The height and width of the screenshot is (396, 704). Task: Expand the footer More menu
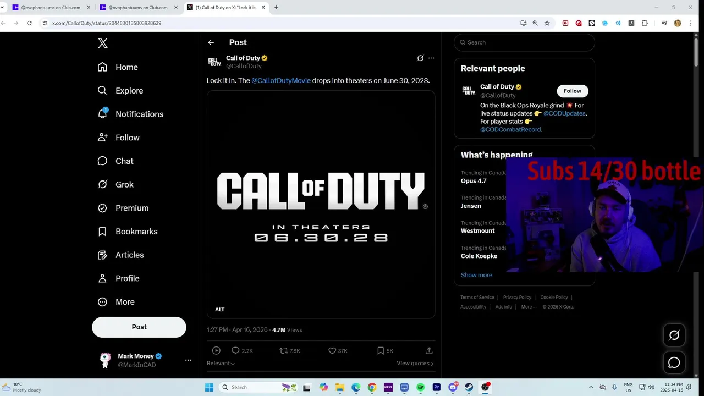529,307
